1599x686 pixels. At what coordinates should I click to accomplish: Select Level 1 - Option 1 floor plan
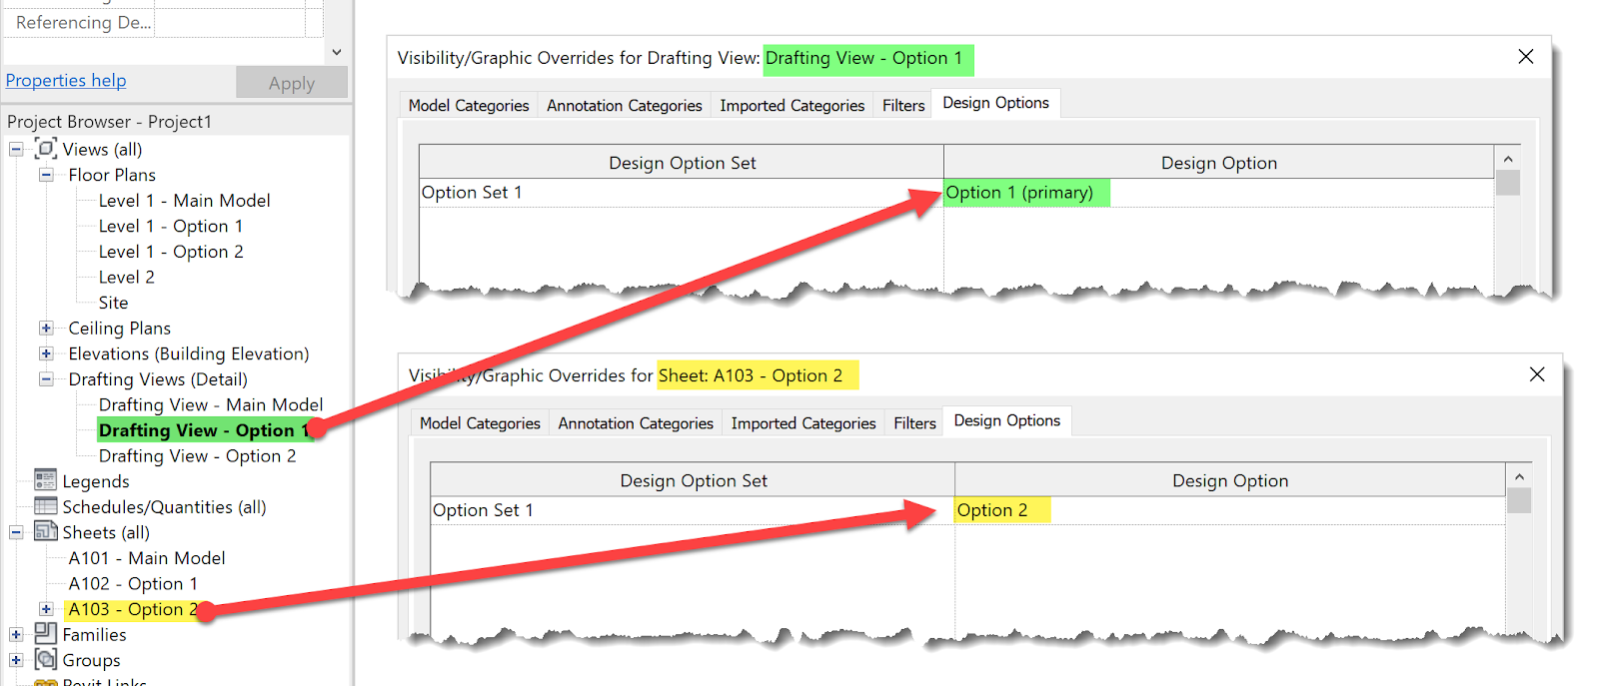tap(171, 226)
